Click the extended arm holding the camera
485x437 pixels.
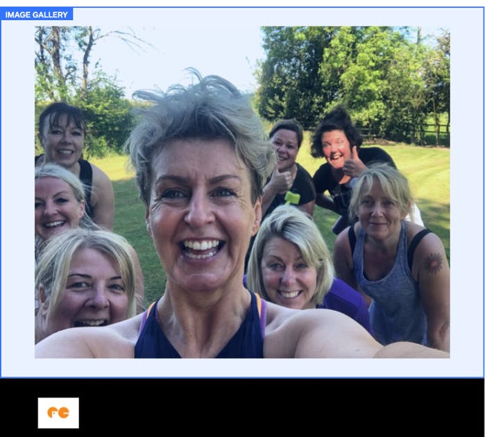pyautogui.click(x=356, y=336)
